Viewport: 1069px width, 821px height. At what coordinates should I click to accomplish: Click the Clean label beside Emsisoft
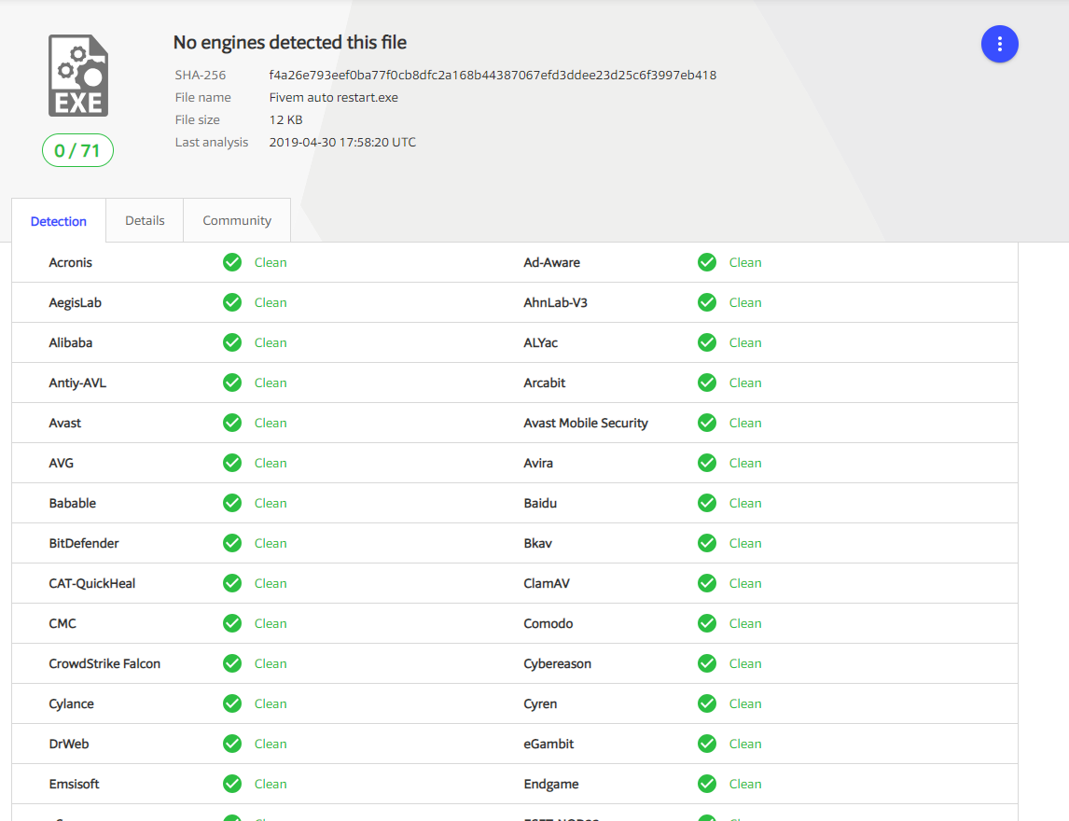tap(271, 784)
